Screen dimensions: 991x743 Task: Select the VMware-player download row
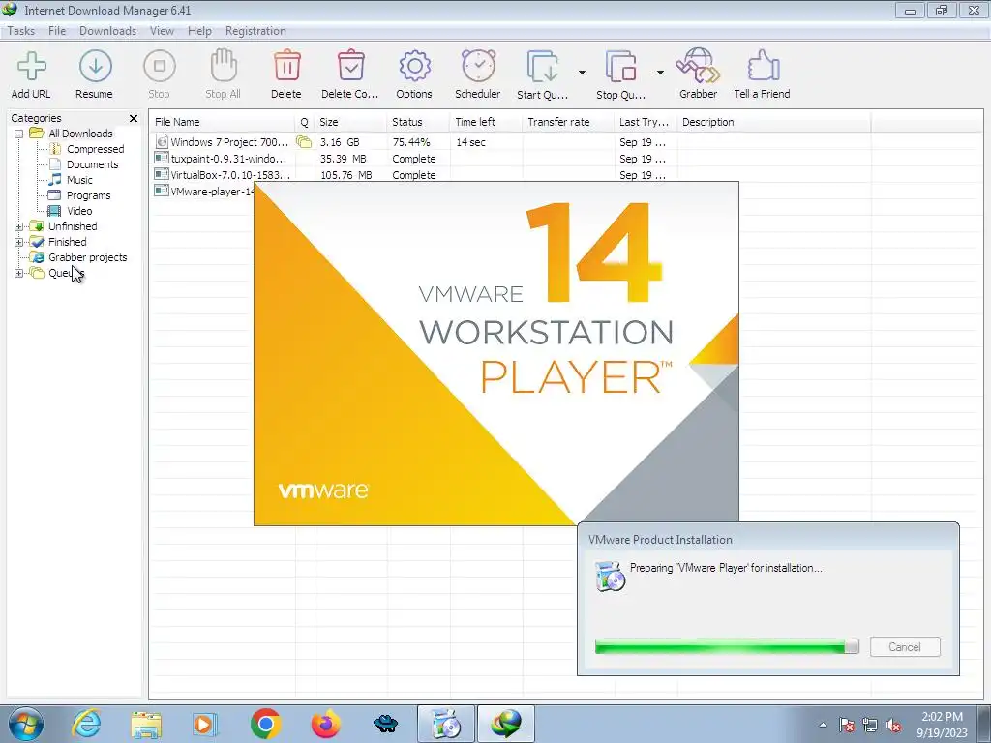pyautogui.click(x=203, y=192)
